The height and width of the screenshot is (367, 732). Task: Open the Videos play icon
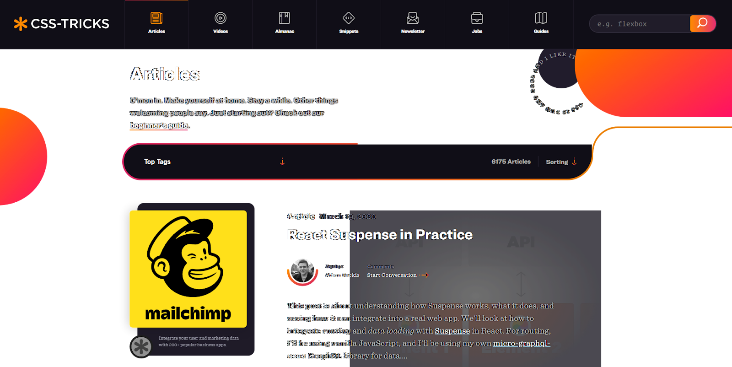point(221,18)
